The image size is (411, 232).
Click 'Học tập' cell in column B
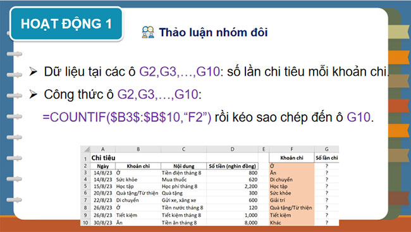(138, 186)
